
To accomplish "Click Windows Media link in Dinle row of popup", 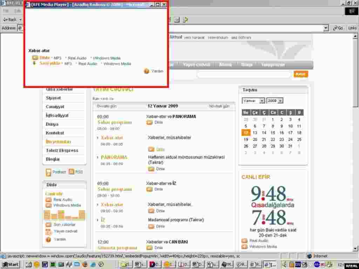I will (x=107, y=58).
